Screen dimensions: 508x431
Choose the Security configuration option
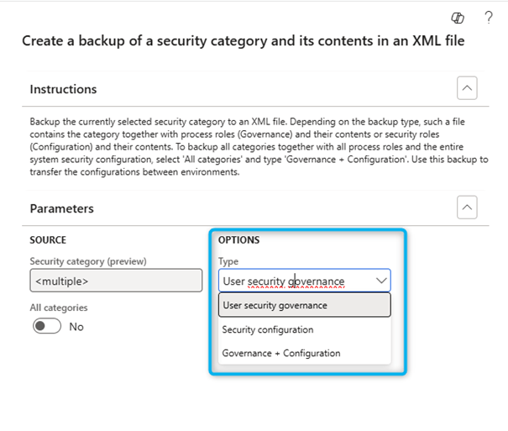(268, 329)
